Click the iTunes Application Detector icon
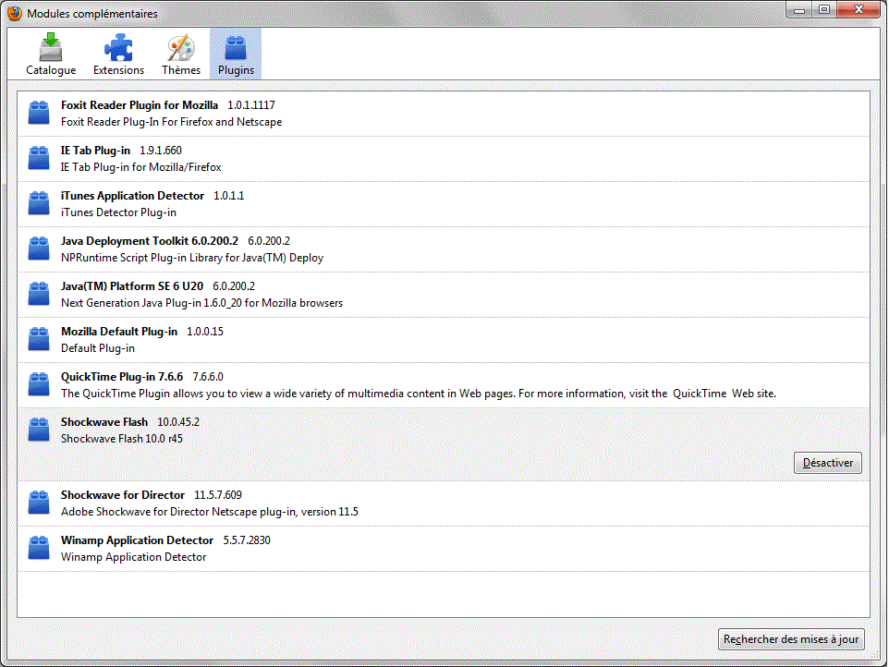The height and width of the screenshot is (667, 889). tap(39, 202)
